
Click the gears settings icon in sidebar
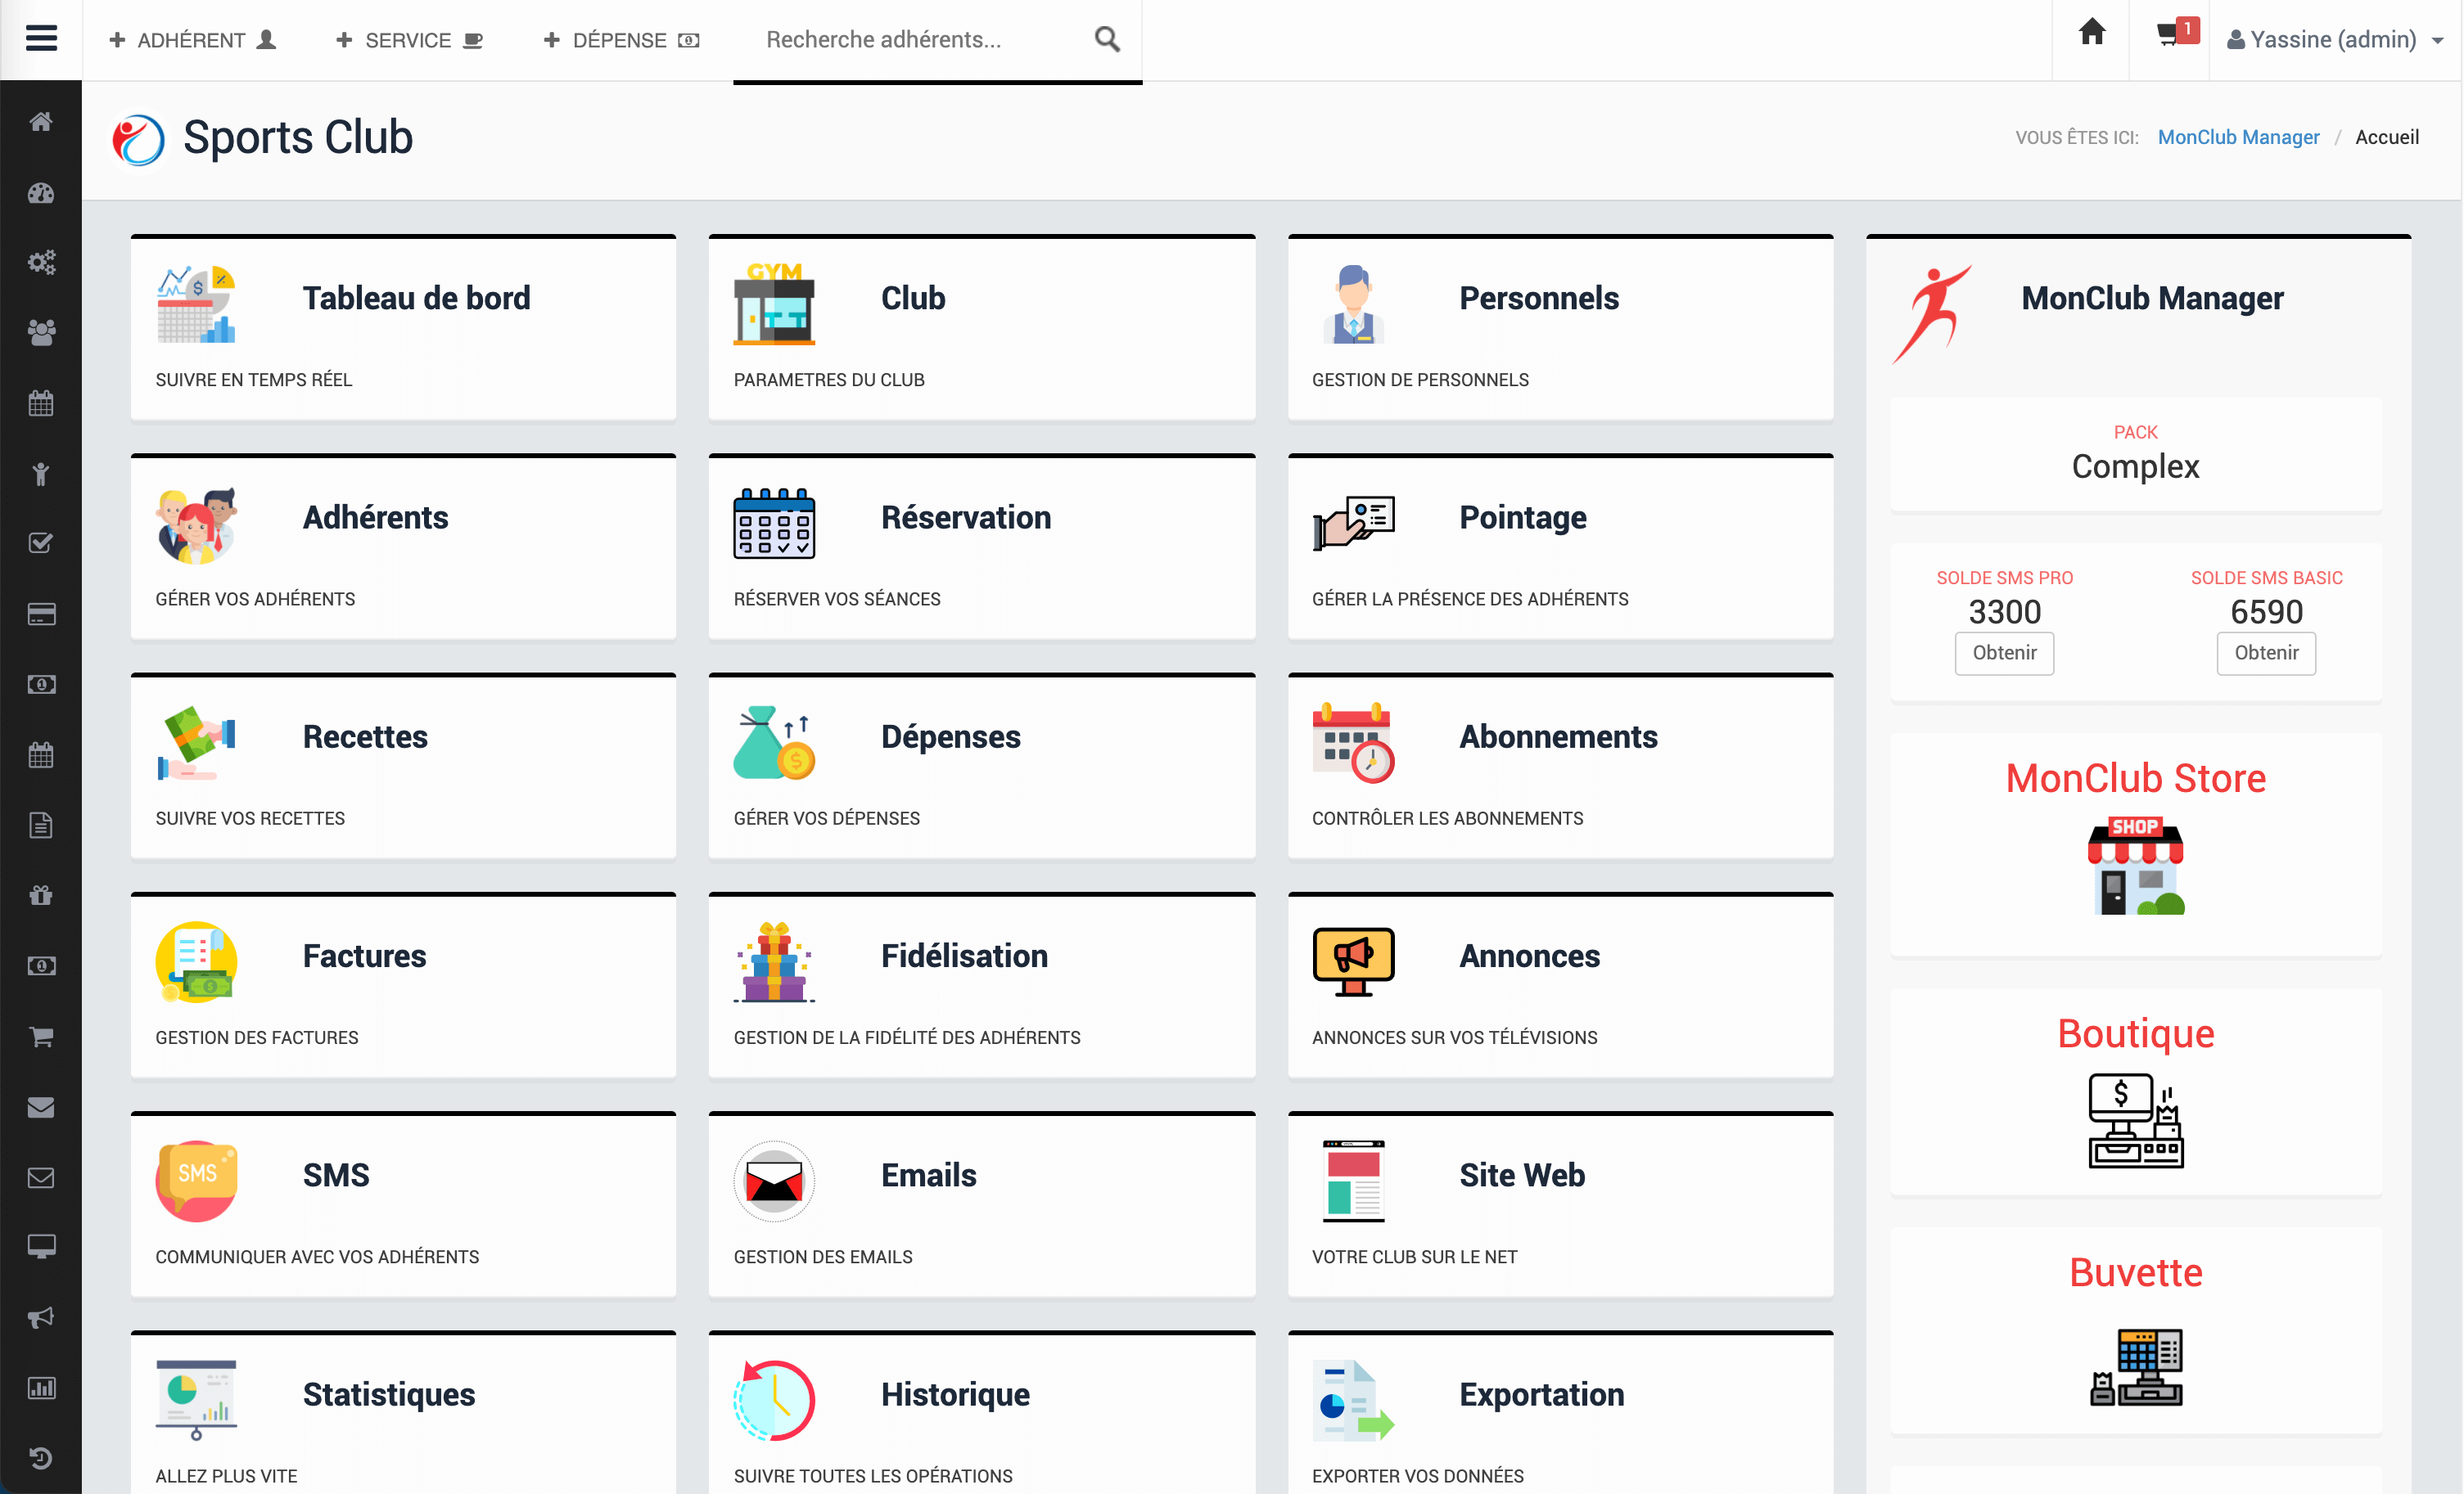[41, 262]
